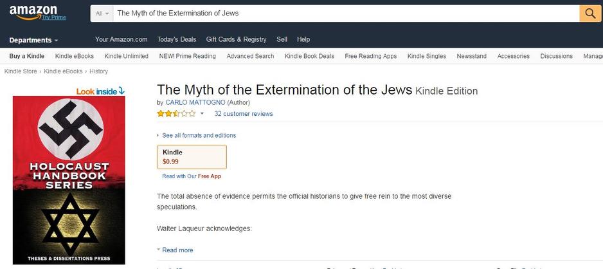Switch to the Kindle eBooks tab
Screen dimensions: 603x269
click(75, 56)
